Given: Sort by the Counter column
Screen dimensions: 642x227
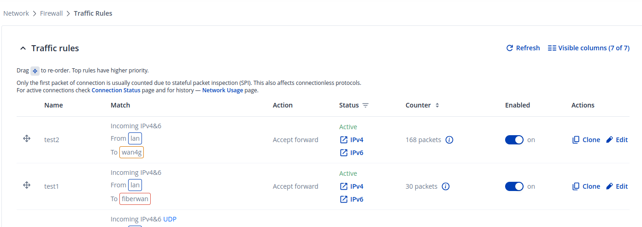Looking at the screenshot, I should pos(437,106).
